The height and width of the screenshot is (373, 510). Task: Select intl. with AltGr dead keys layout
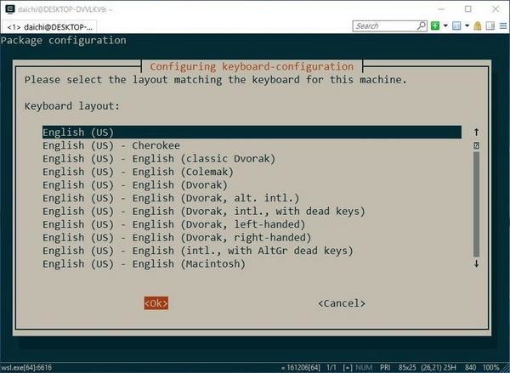tap(198, 251)
